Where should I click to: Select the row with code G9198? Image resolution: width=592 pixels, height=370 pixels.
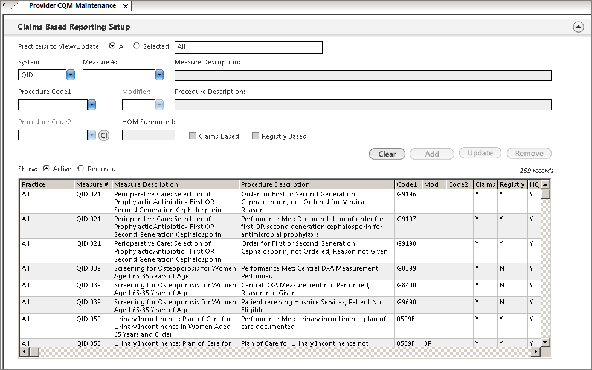click(280, 251)
